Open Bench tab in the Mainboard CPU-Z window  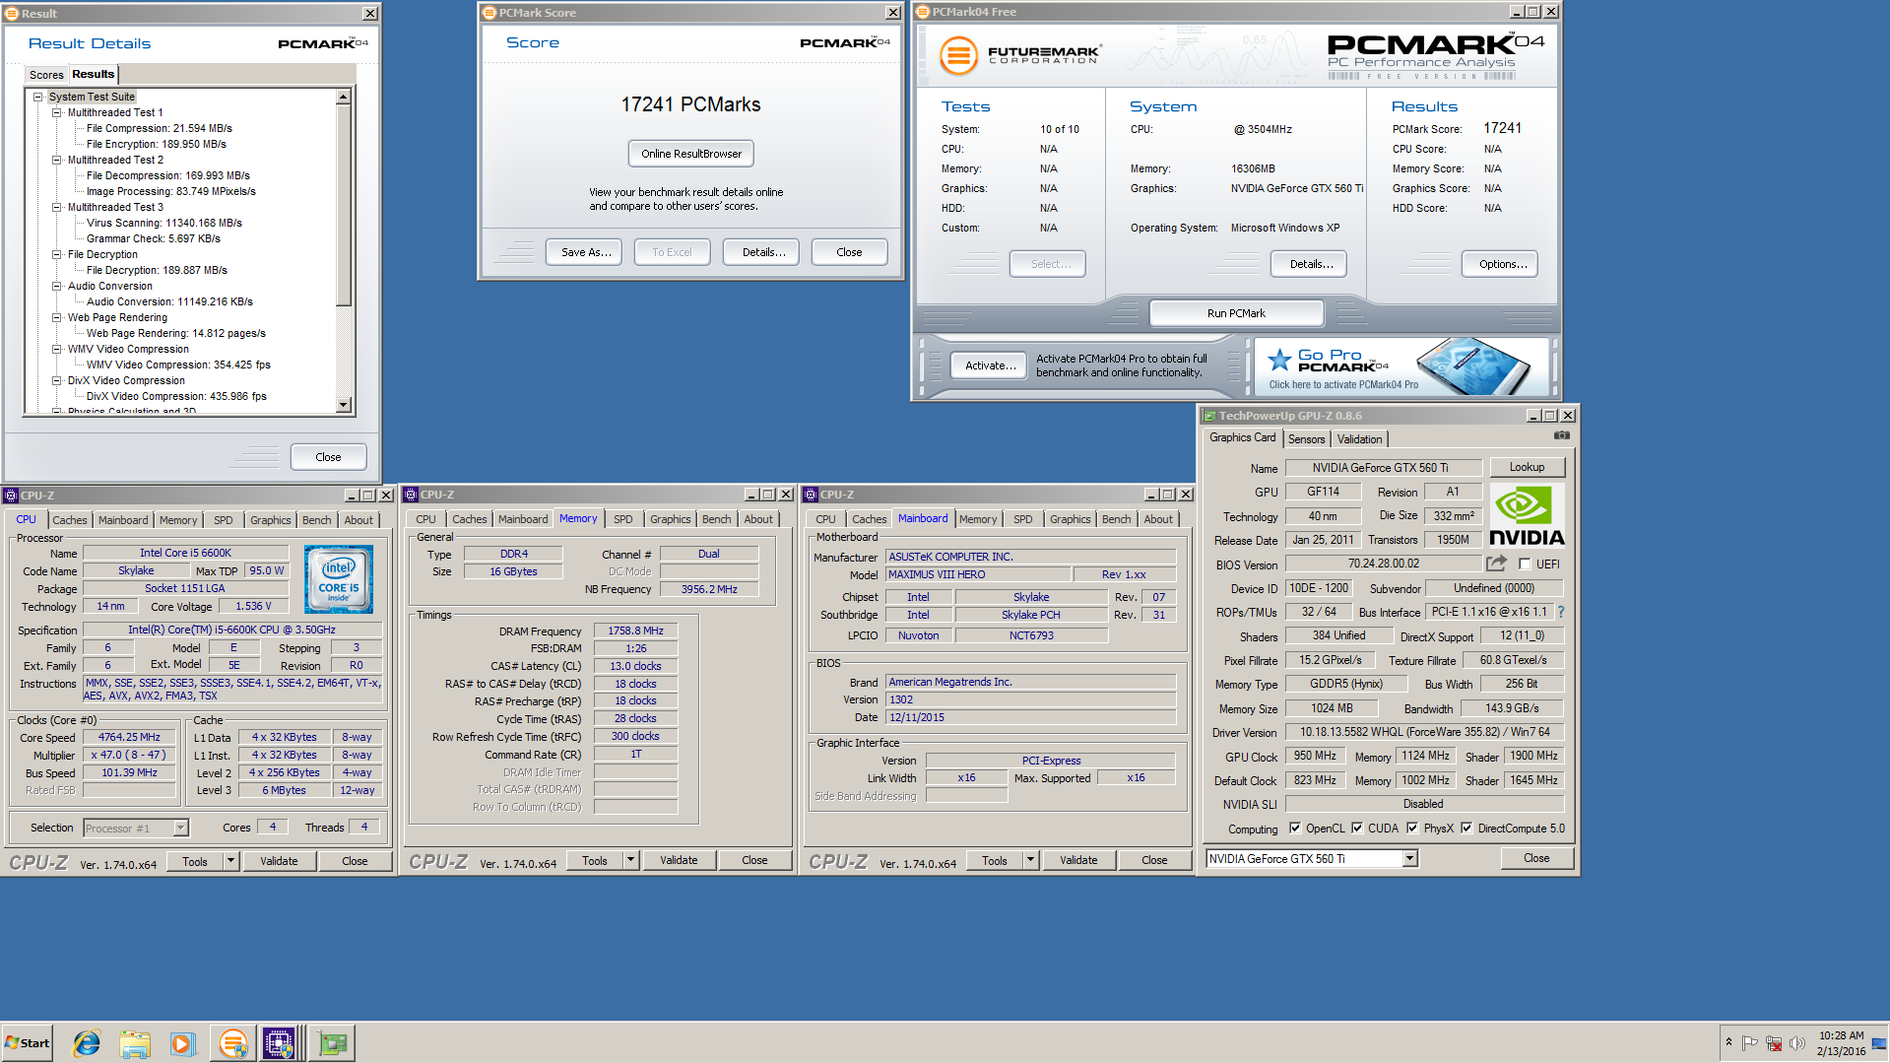click(x=1117, y=519)
